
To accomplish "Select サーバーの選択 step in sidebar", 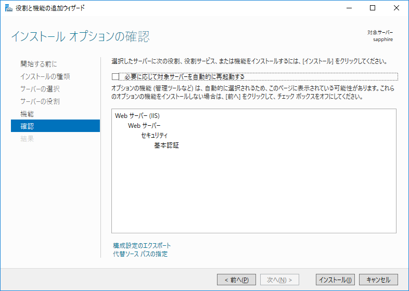I will pos(40,89).
